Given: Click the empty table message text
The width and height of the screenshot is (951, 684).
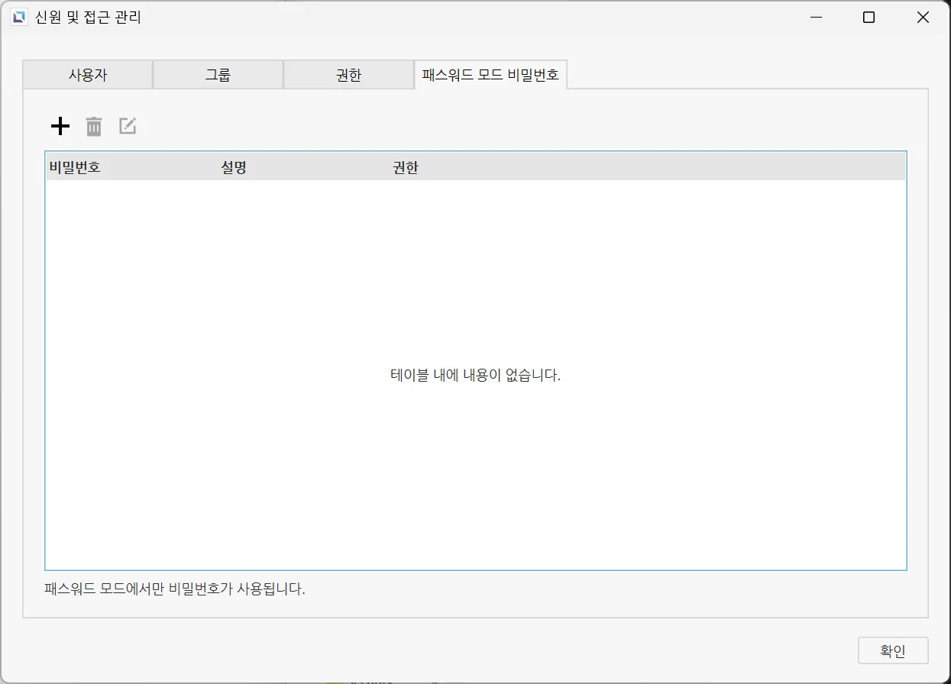Looking at the screenshot, I should [x=475, y=376].
